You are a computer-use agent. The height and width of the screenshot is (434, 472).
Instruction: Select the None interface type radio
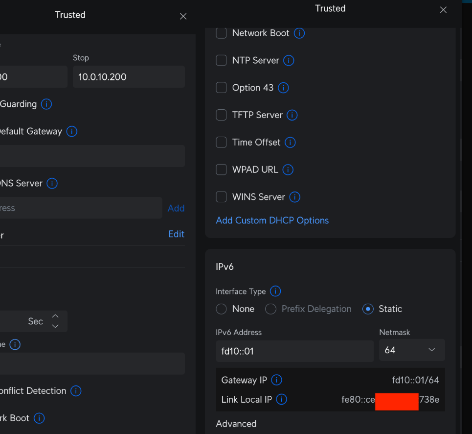222,309
